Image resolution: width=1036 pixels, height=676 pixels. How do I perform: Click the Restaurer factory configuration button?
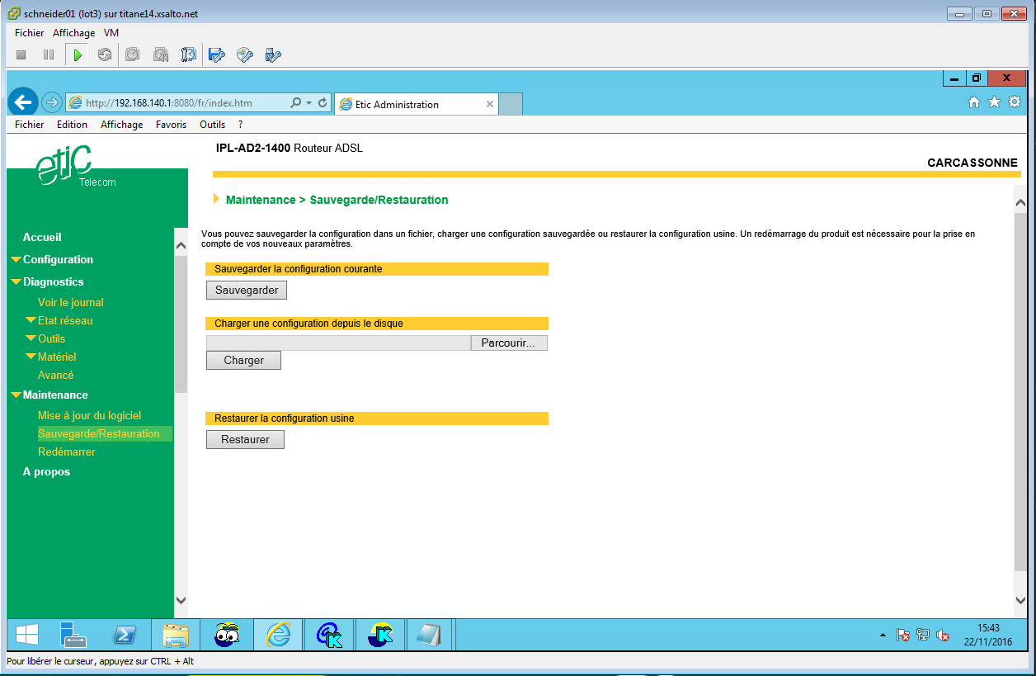[245, 440]
